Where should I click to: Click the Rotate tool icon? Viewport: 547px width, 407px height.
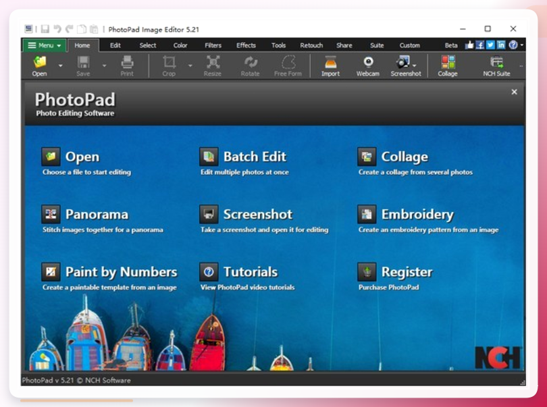coord(251,62)
